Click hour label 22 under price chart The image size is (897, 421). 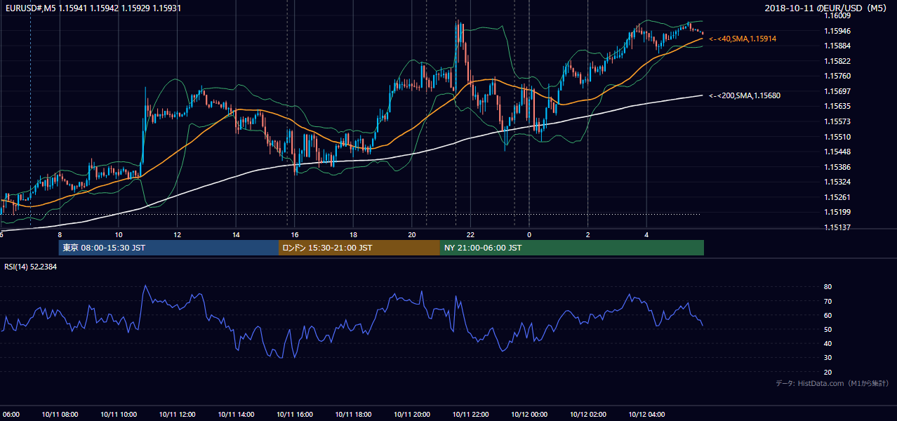tap(470, 235)
